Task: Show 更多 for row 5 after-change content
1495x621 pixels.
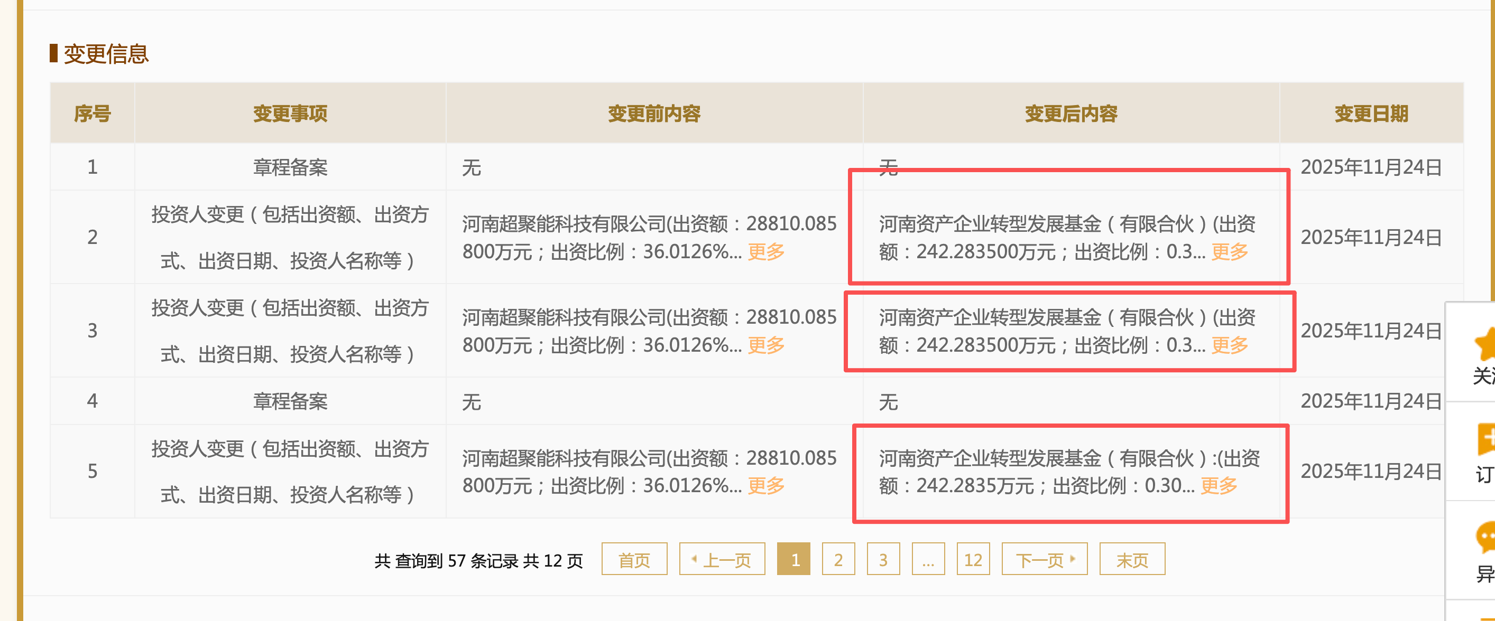Action: 1218,485
